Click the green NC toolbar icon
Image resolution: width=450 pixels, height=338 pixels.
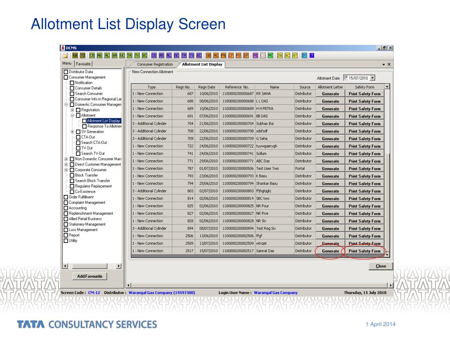click(x=122, y=55)
